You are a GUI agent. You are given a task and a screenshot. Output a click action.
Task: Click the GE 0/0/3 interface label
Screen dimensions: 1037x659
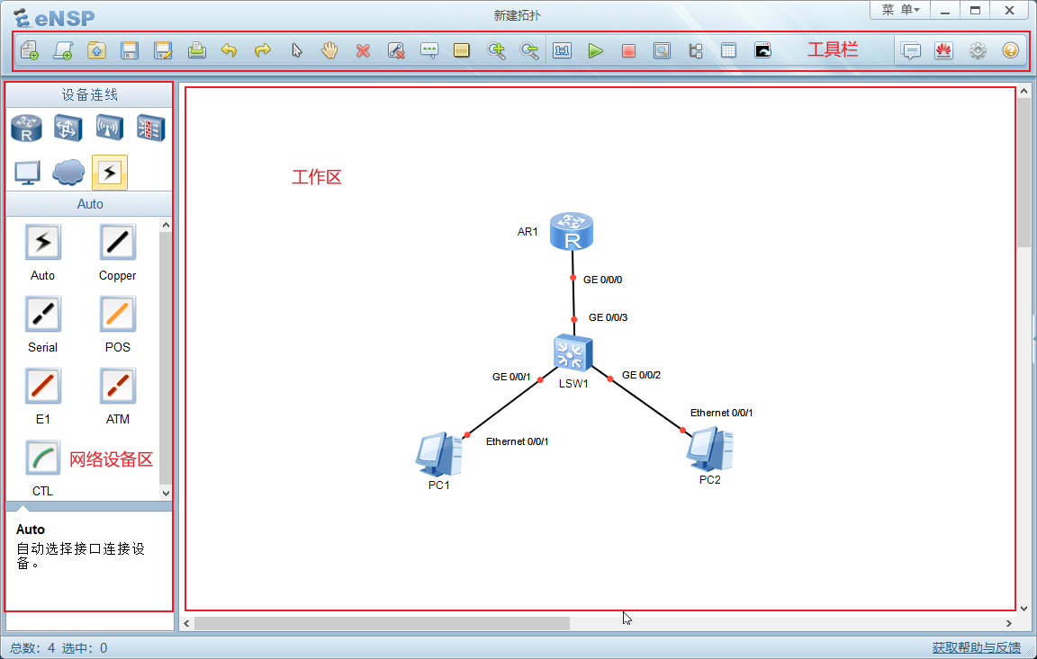pyautogui.click(x=608, y=317)
